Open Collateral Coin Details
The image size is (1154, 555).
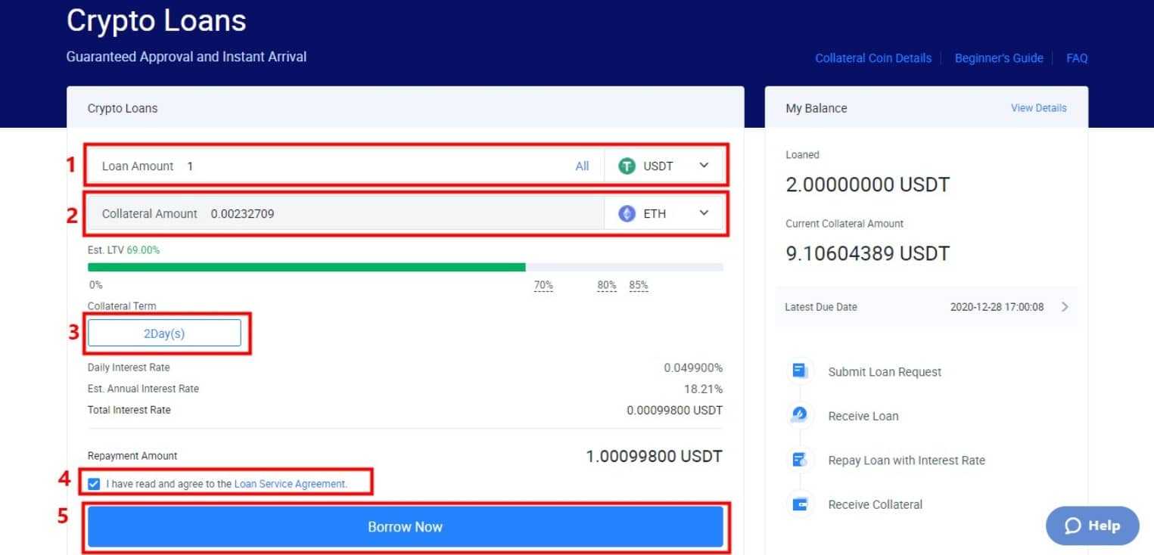click(x=873, y=58)
